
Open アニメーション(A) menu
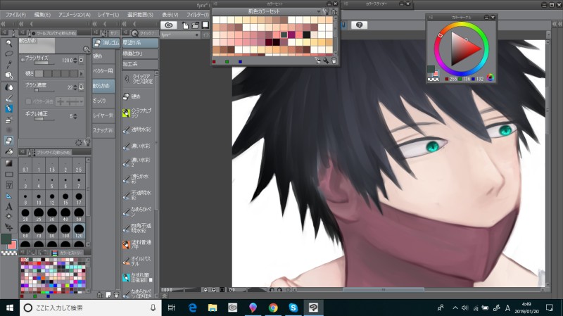click(75, 15)
